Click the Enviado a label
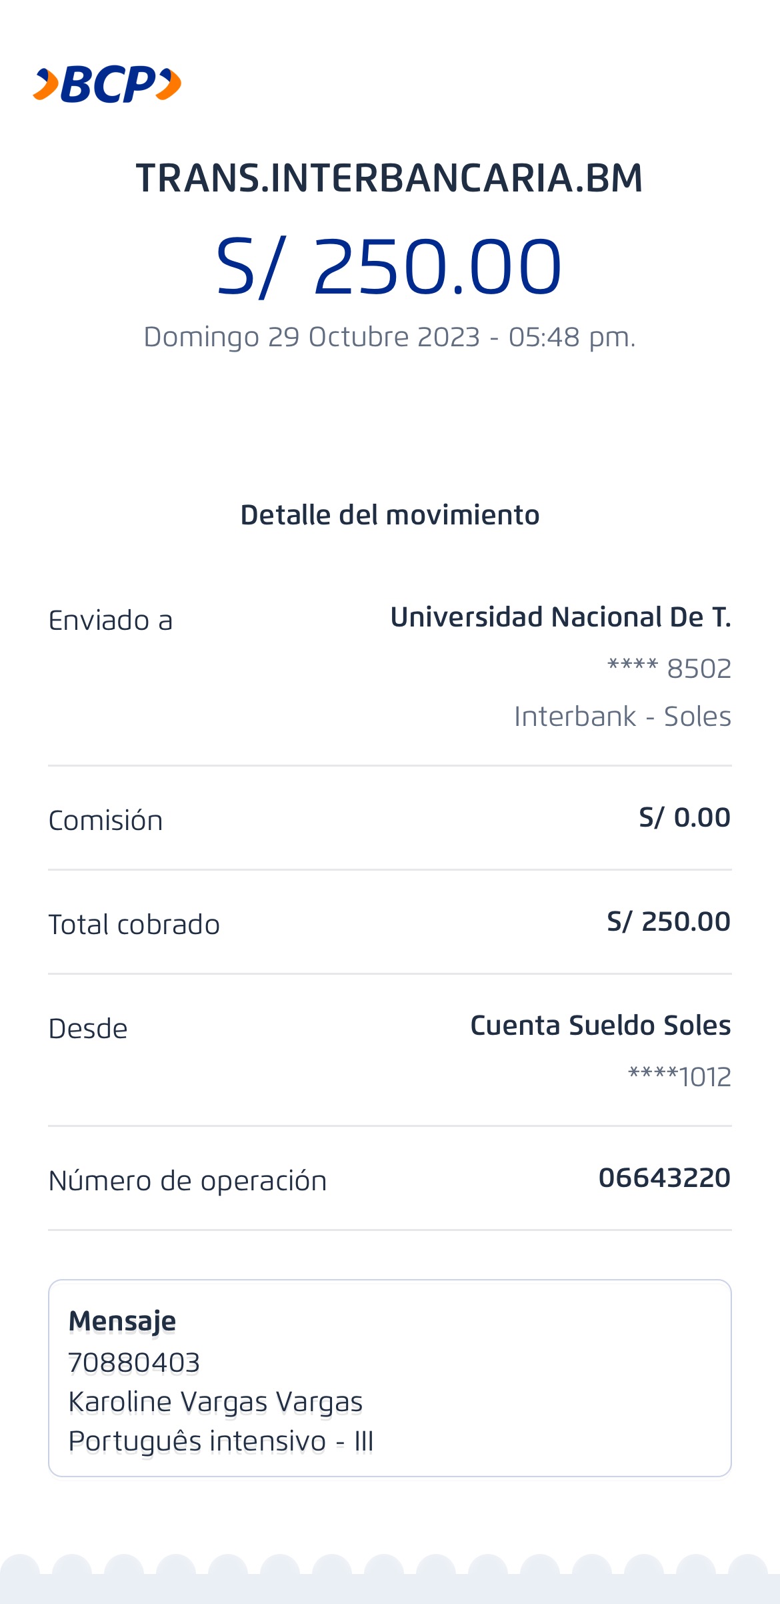The height and width of the screenshot is (1604, 780). coord(111,621)
